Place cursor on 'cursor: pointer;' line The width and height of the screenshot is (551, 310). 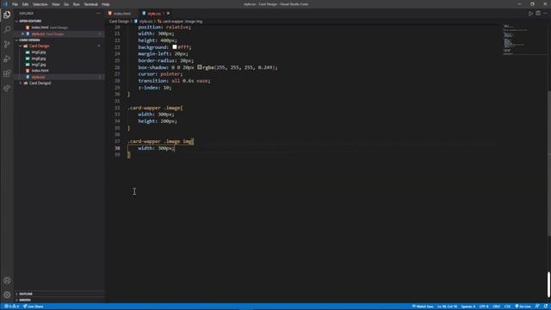pyautogui.click(x=160, y=74)
